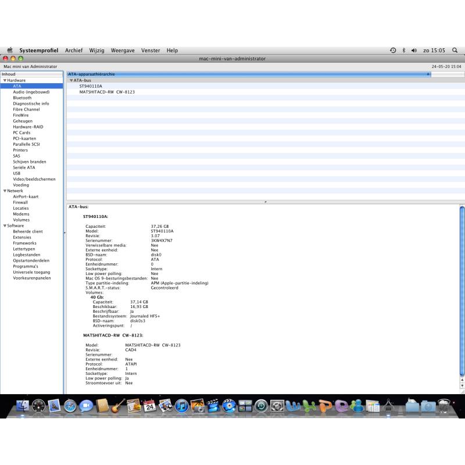Launch Time Machine from the dock
The height and width of the screenshot is (465, 465).
tap(261, 406)
